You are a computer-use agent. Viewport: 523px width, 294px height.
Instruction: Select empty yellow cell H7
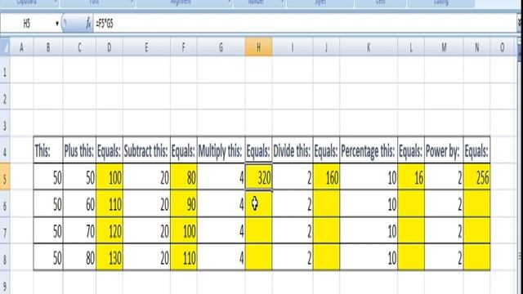tap(258, 230)
